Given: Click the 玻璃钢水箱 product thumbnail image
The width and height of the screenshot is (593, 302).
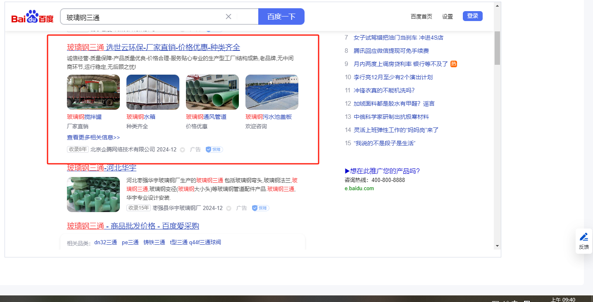Looking at the screenshot, I should tap(152, 92).
